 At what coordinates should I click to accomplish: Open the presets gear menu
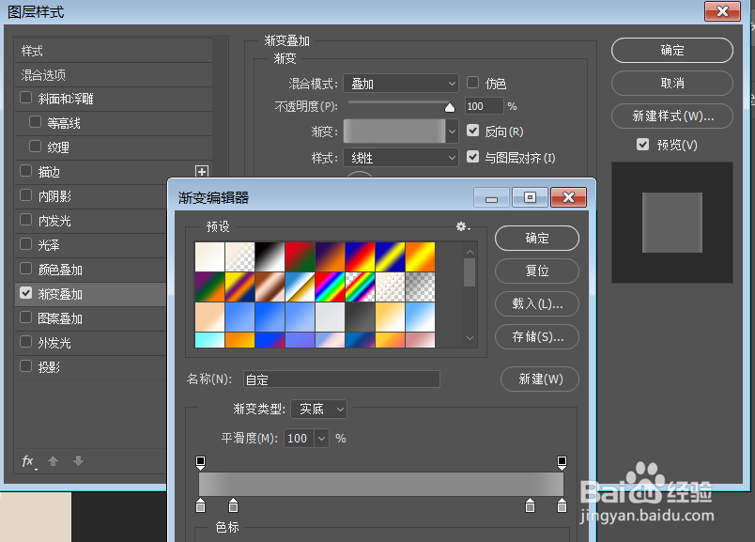(x=463, y=226)
